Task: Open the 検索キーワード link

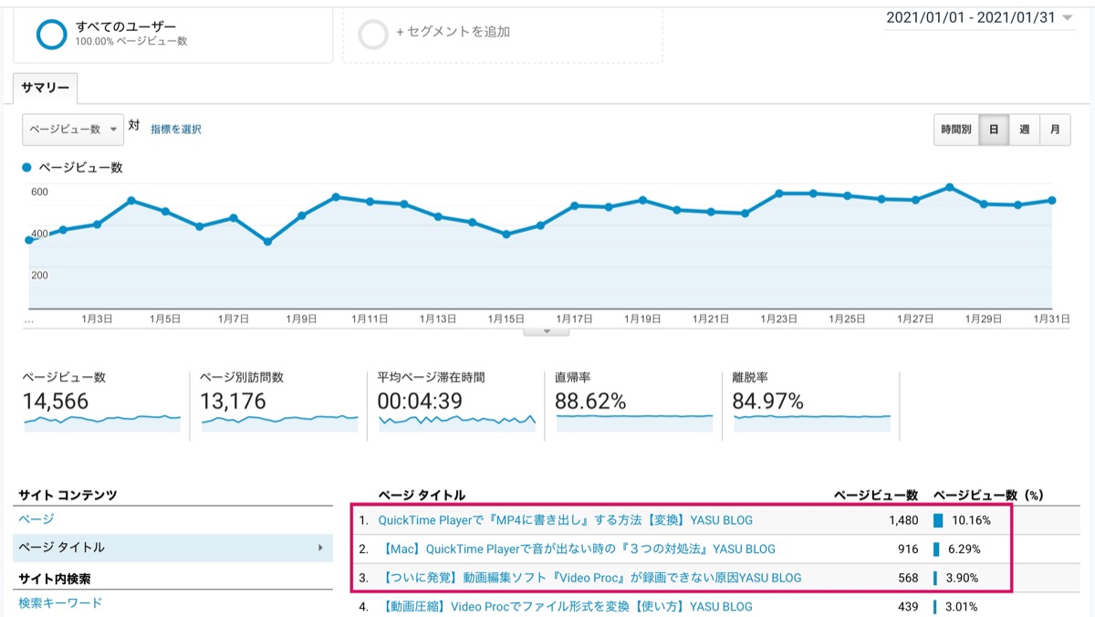Action: (x=60, y=602)
